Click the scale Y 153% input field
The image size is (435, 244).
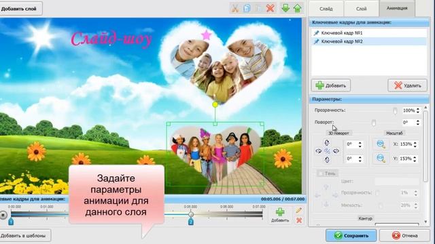[406, 159]
